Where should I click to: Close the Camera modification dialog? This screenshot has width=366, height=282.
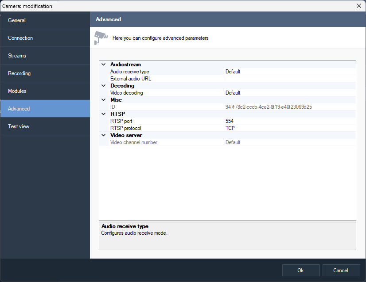pyautogui.click(x=358, y=6)
